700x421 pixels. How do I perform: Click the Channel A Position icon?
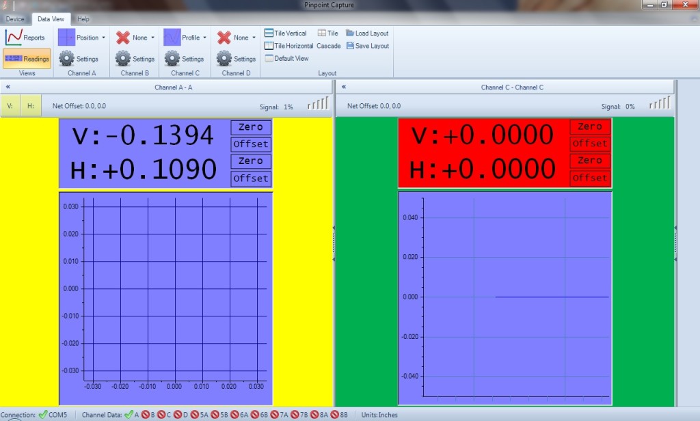tap(66, 38)
